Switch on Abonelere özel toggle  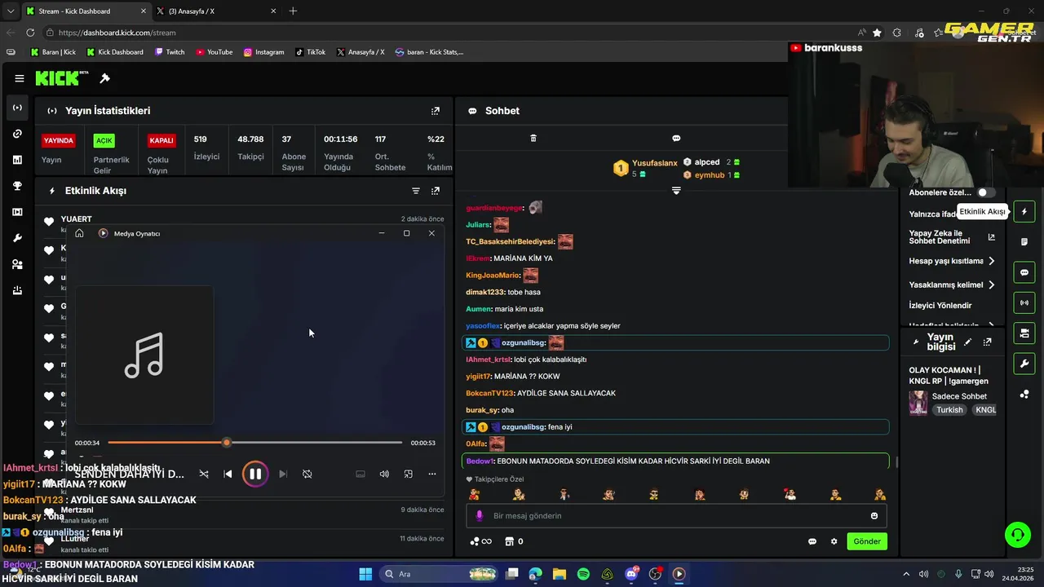coord(987,192)
